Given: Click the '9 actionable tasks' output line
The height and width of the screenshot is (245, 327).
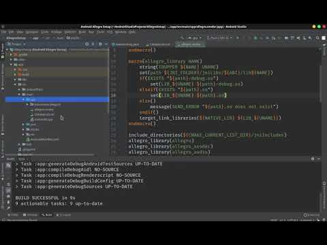Looking at the screenshot, I should (x=59, y=203).
